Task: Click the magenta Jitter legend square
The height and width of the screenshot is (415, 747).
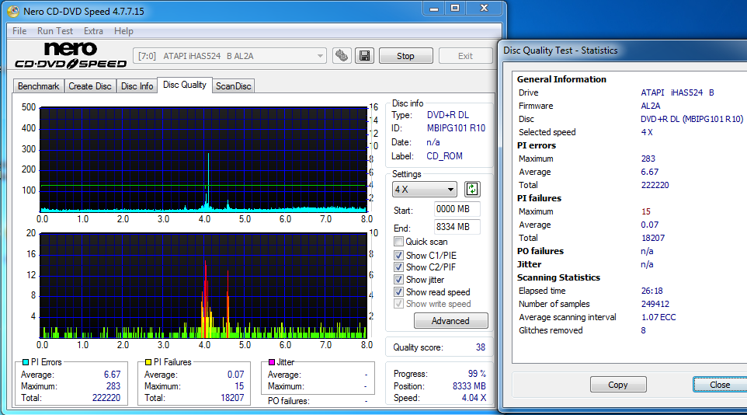Action: point(271,362)
